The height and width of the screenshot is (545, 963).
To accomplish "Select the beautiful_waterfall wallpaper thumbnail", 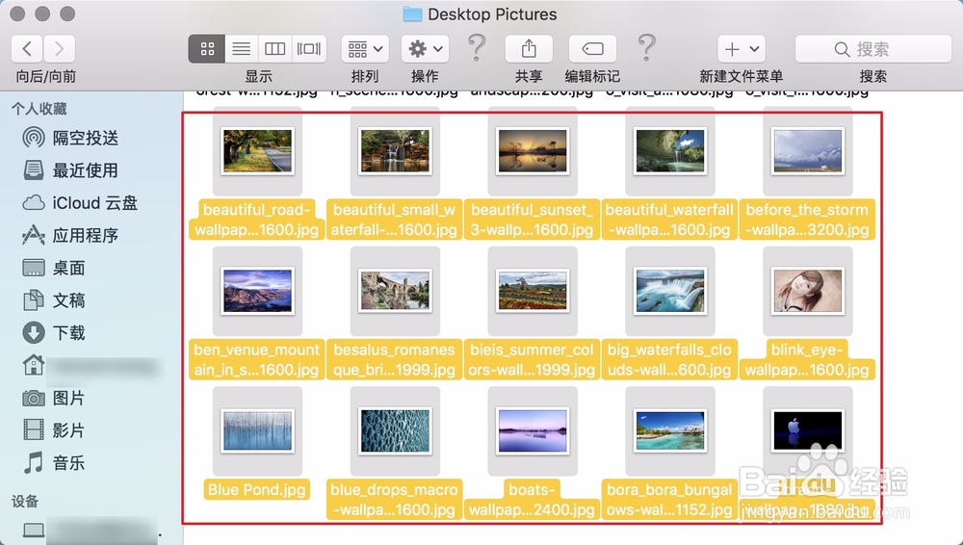I will 670,151.
